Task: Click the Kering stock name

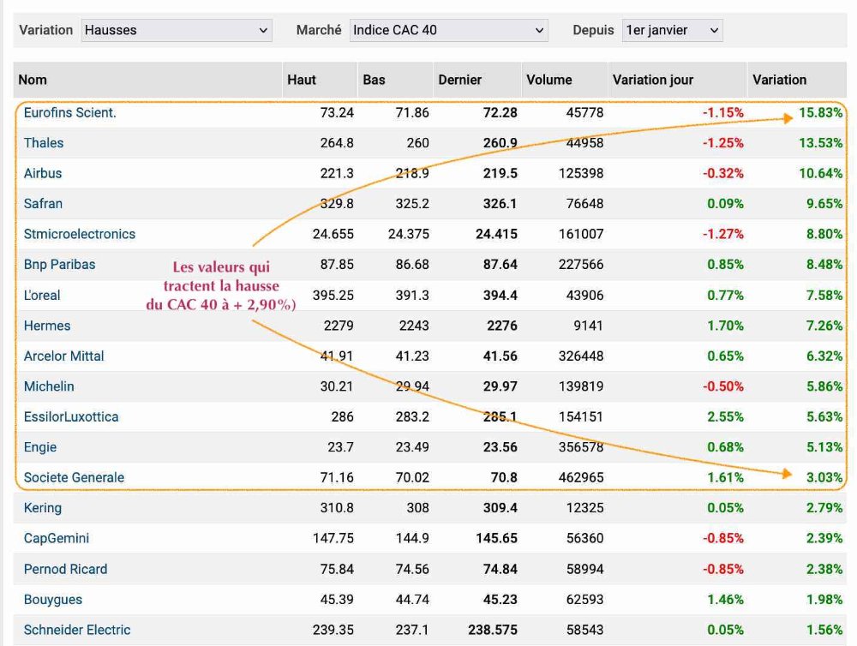Action: point(43,508)
